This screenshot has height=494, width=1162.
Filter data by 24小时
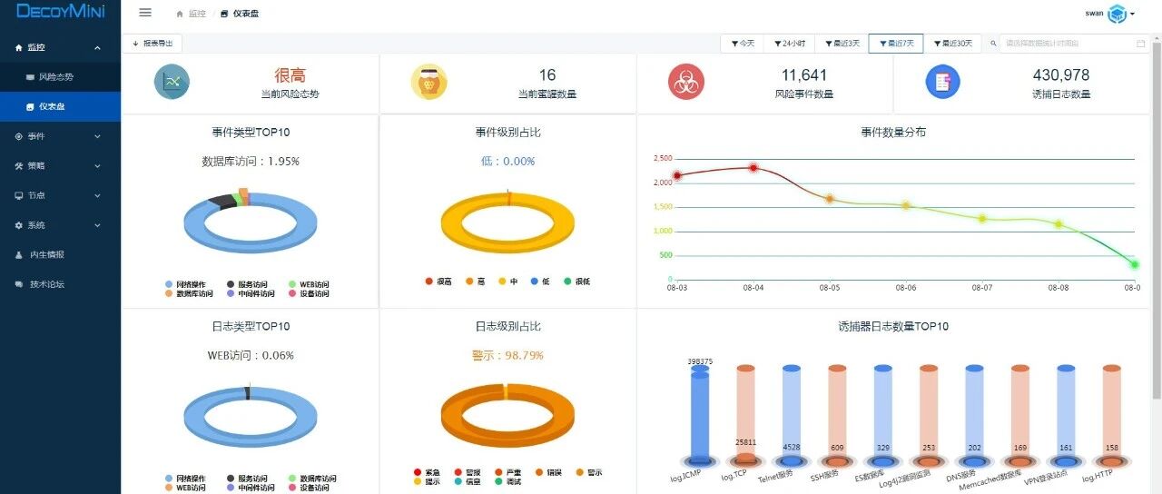coord(790,43)
